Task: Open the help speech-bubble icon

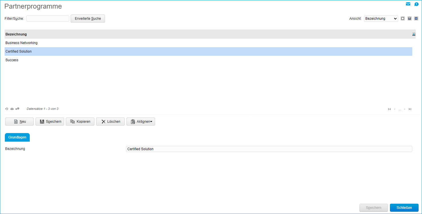Action: (416, 4)
